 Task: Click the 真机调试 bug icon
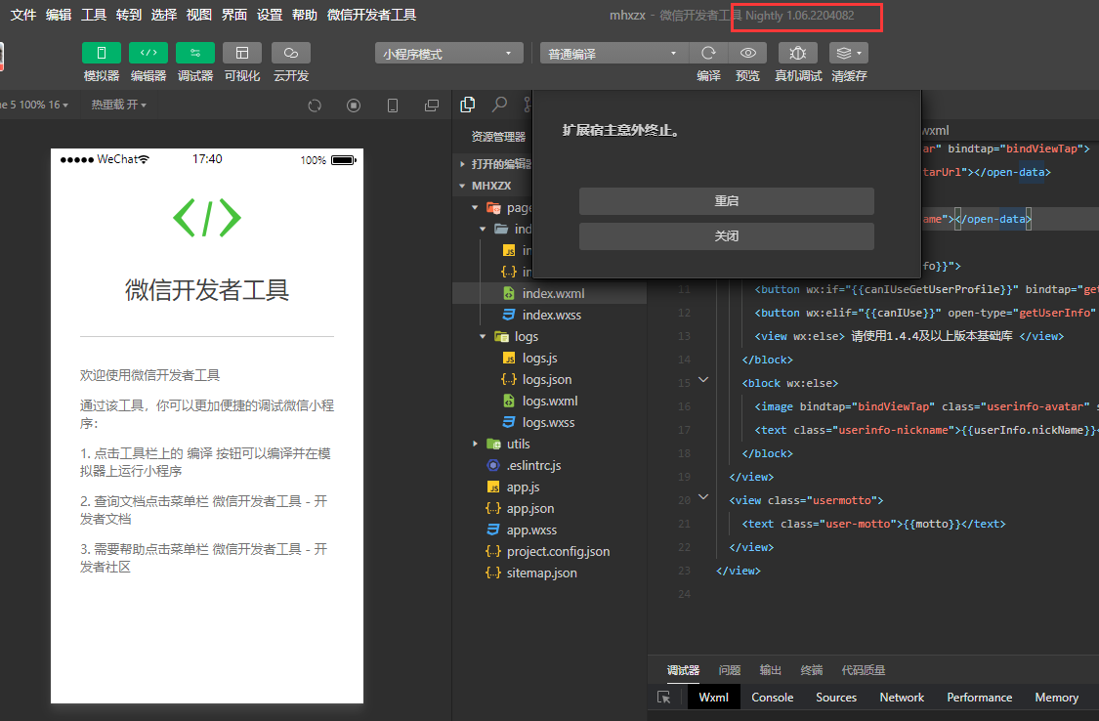point(797,54)
